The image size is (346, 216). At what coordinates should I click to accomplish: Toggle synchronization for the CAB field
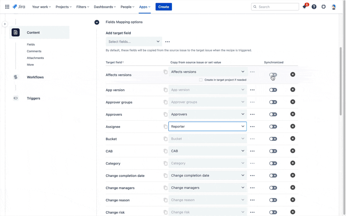tap(273, 151)
